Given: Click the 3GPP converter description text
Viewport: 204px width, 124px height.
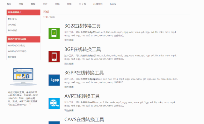Looking at the screenshot, I should pos(121,80).
